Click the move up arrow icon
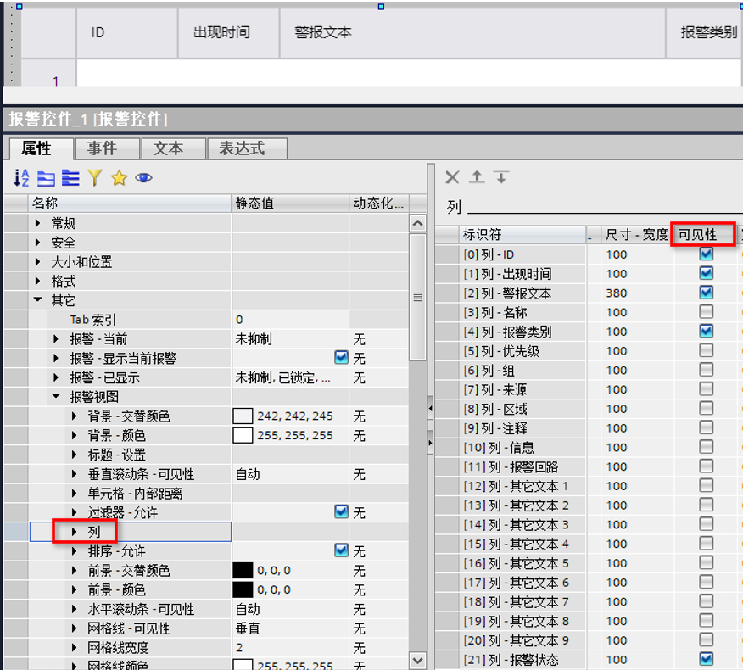743x670 pixels. click(478, 177)
